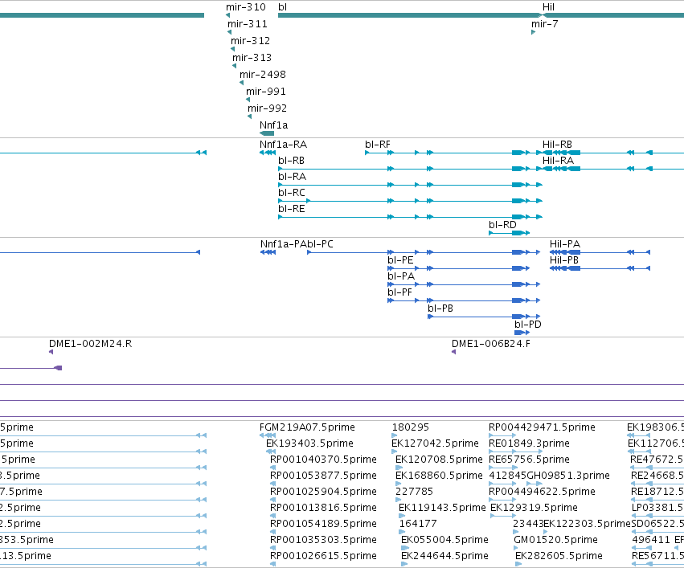The height and width of the screenshot is (568, 684).
Task: Select transcript bl-RB
Action: (x=410, y=169)
